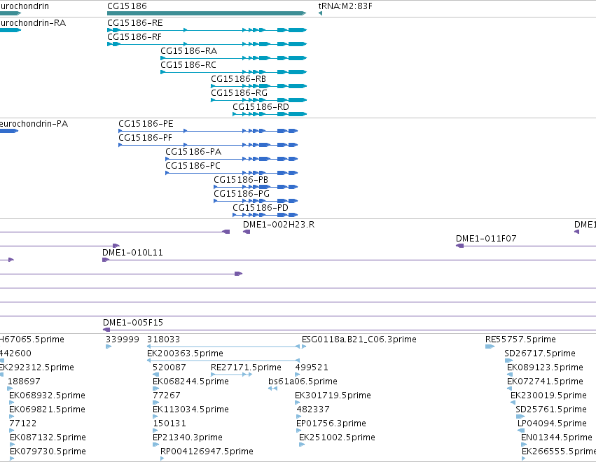Click LP04094.5prime EST
Image resolution: width=596 pixels, height=462 pixels.
pyautogui.click(x=552, y=424)
